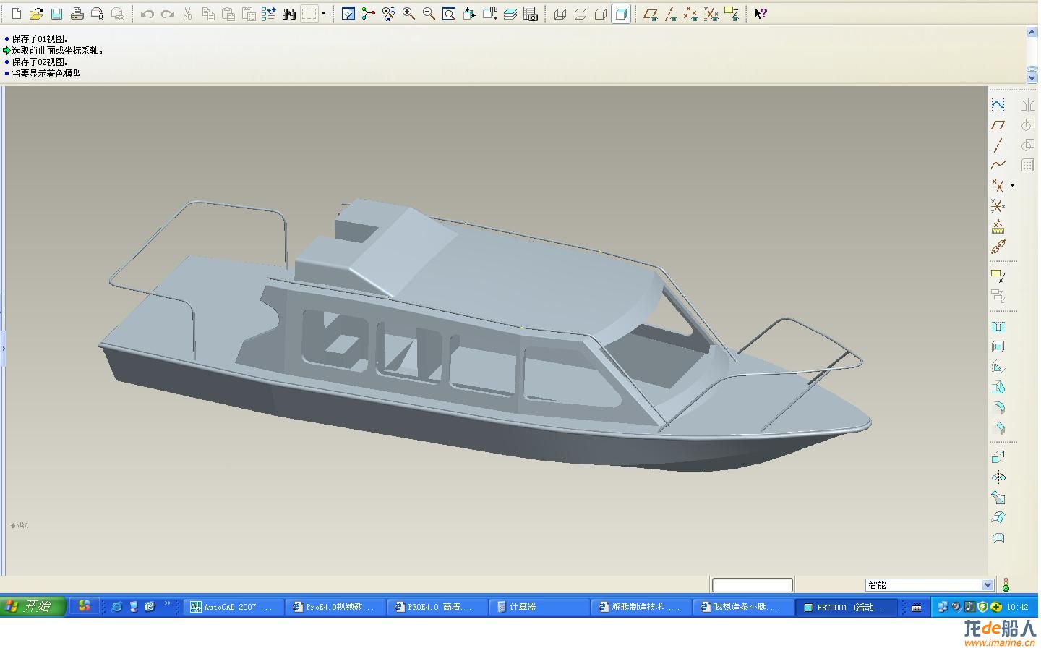Select the Draft tool

pyautogui.click(x=998, y=387)
